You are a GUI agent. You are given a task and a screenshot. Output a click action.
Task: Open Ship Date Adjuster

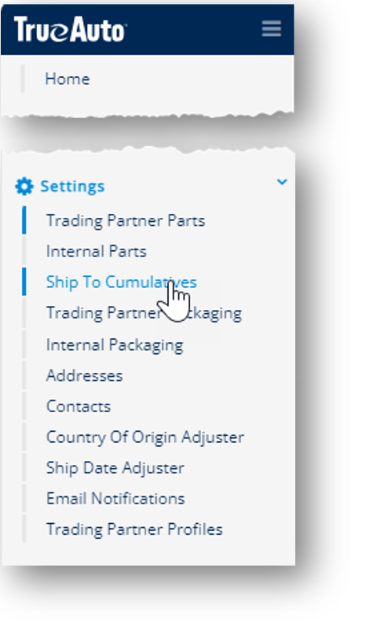[115, 468]
